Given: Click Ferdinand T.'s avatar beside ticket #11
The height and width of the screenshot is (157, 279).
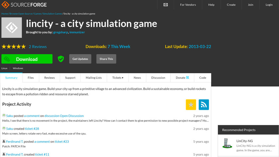Looking at the screenshot, I should (x=4, y=154).
